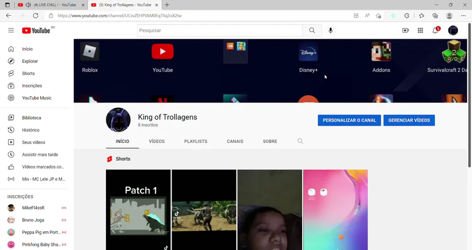Select the CANAIS channel tab
Screen dimensions: 472x250
[235, 141]
